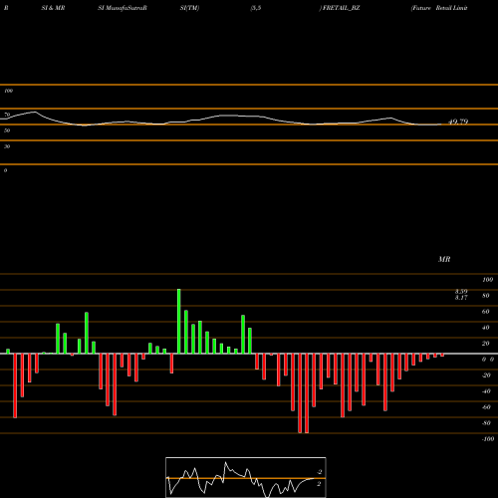
Task: Click the 'Future Retail Limit' company name
Action: coord(439,8)
